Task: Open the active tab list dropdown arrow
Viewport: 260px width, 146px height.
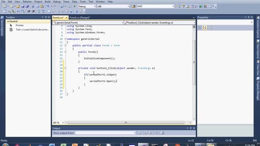Action: [x=194, y=17]
